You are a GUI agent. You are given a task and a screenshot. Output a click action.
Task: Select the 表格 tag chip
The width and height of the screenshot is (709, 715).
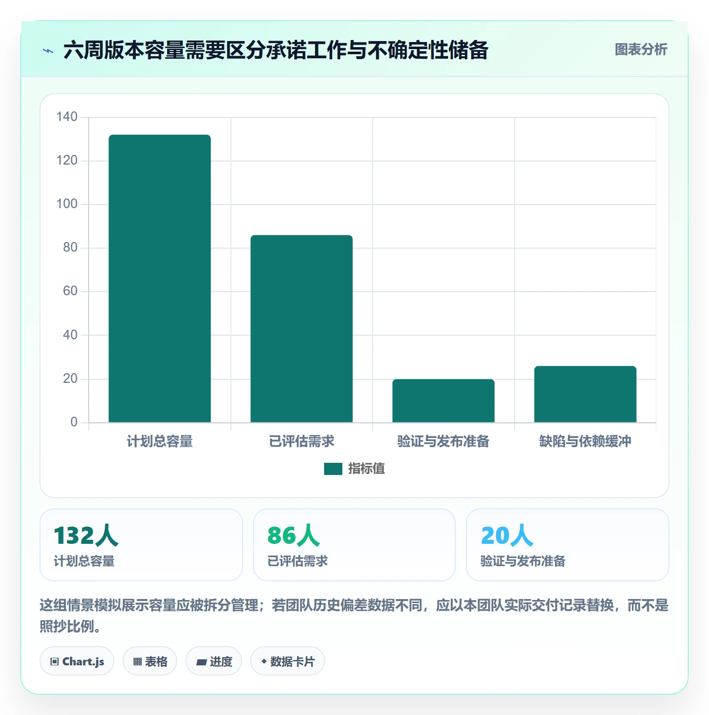(x=150, y=661)
